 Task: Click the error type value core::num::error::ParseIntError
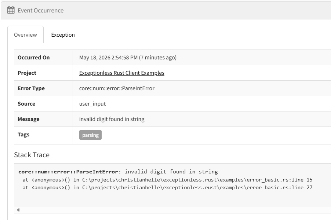tap(117, 88)
